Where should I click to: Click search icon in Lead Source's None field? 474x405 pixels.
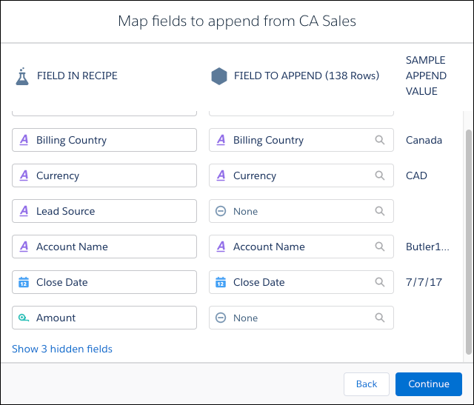pos(380,211)
